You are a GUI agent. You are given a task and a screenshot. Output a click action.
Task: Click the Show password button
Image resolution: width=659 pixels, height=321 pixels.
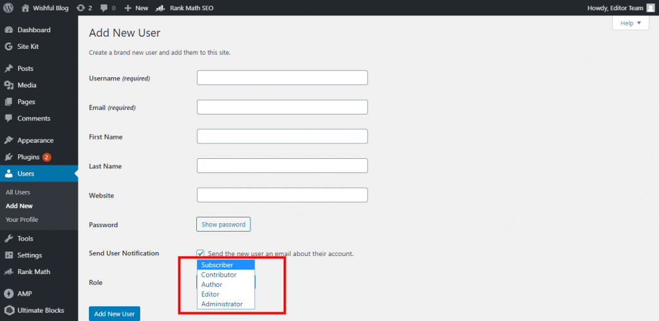coord(223,225)
